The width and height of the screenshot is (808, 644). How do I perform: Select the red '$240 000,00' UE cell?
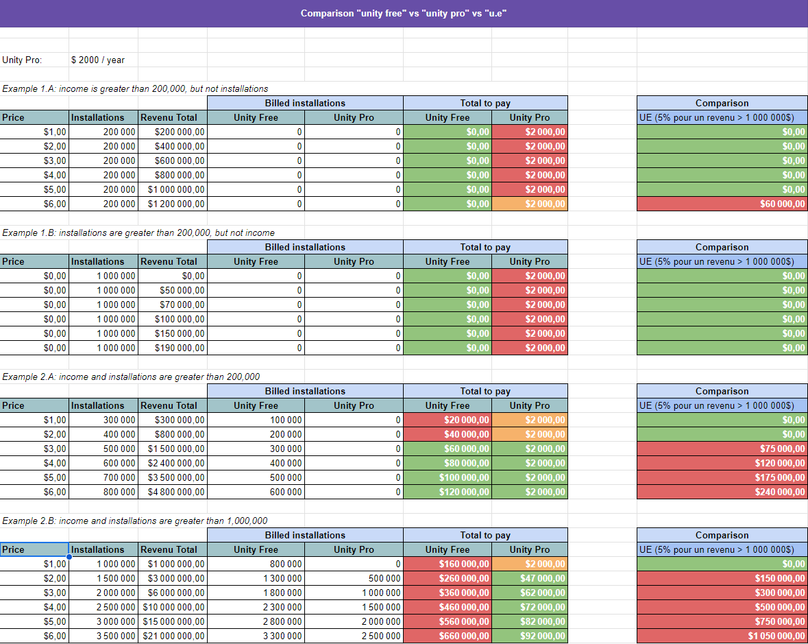(x=722, y=492)
